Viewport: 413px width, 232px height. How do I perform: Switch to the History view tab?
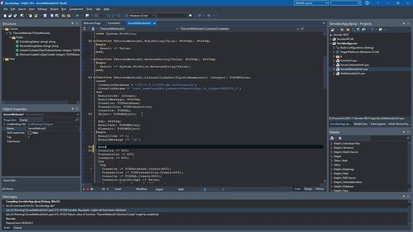320,189
